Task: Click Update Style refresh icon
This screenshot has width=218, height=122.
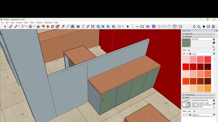Action: coord(214,107)
